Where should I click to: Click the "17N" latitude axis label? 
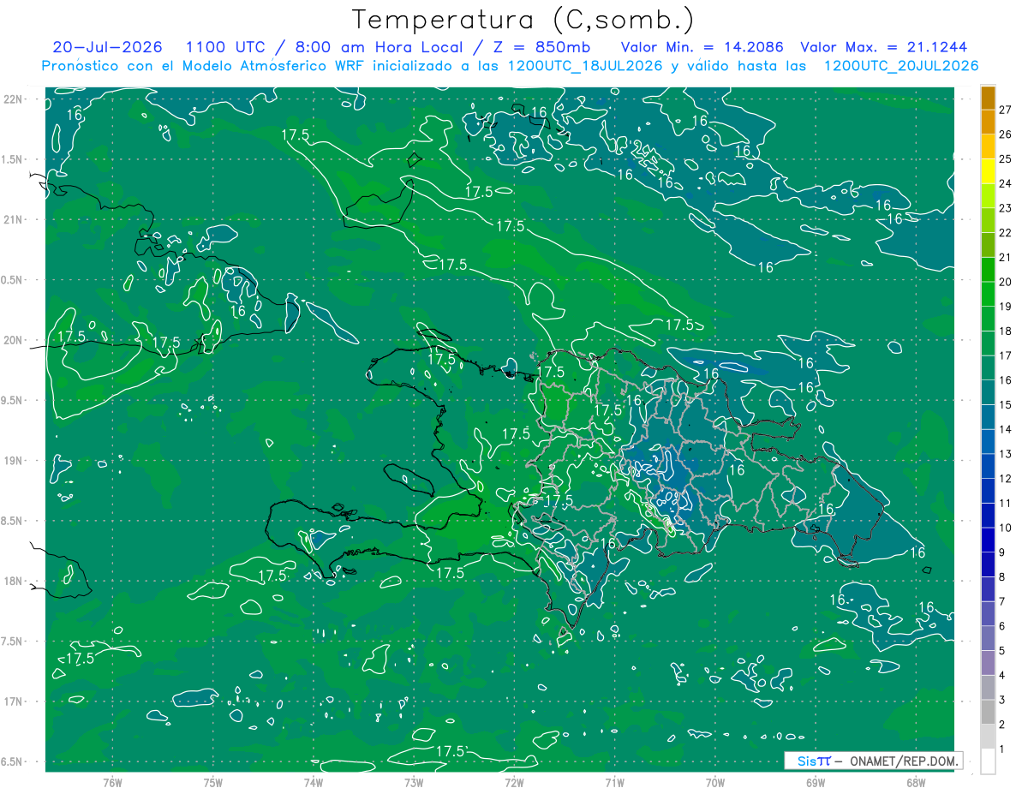click(x=12, y=701)
